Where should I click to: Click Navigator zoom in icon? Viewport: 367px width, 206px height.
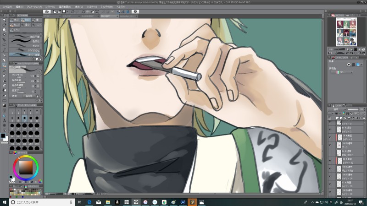[351, 49]
